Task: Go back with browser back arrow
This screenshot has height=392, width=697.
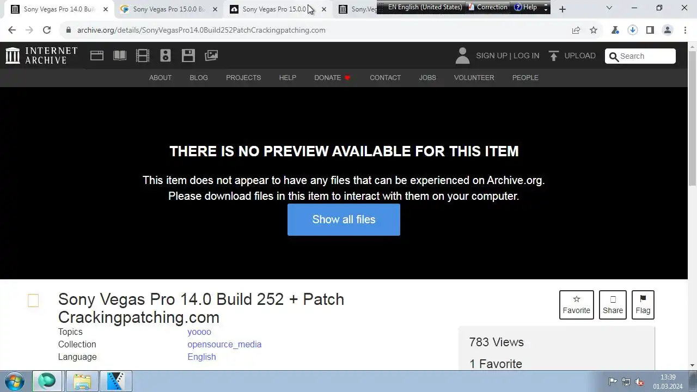Action: (12, 30)
